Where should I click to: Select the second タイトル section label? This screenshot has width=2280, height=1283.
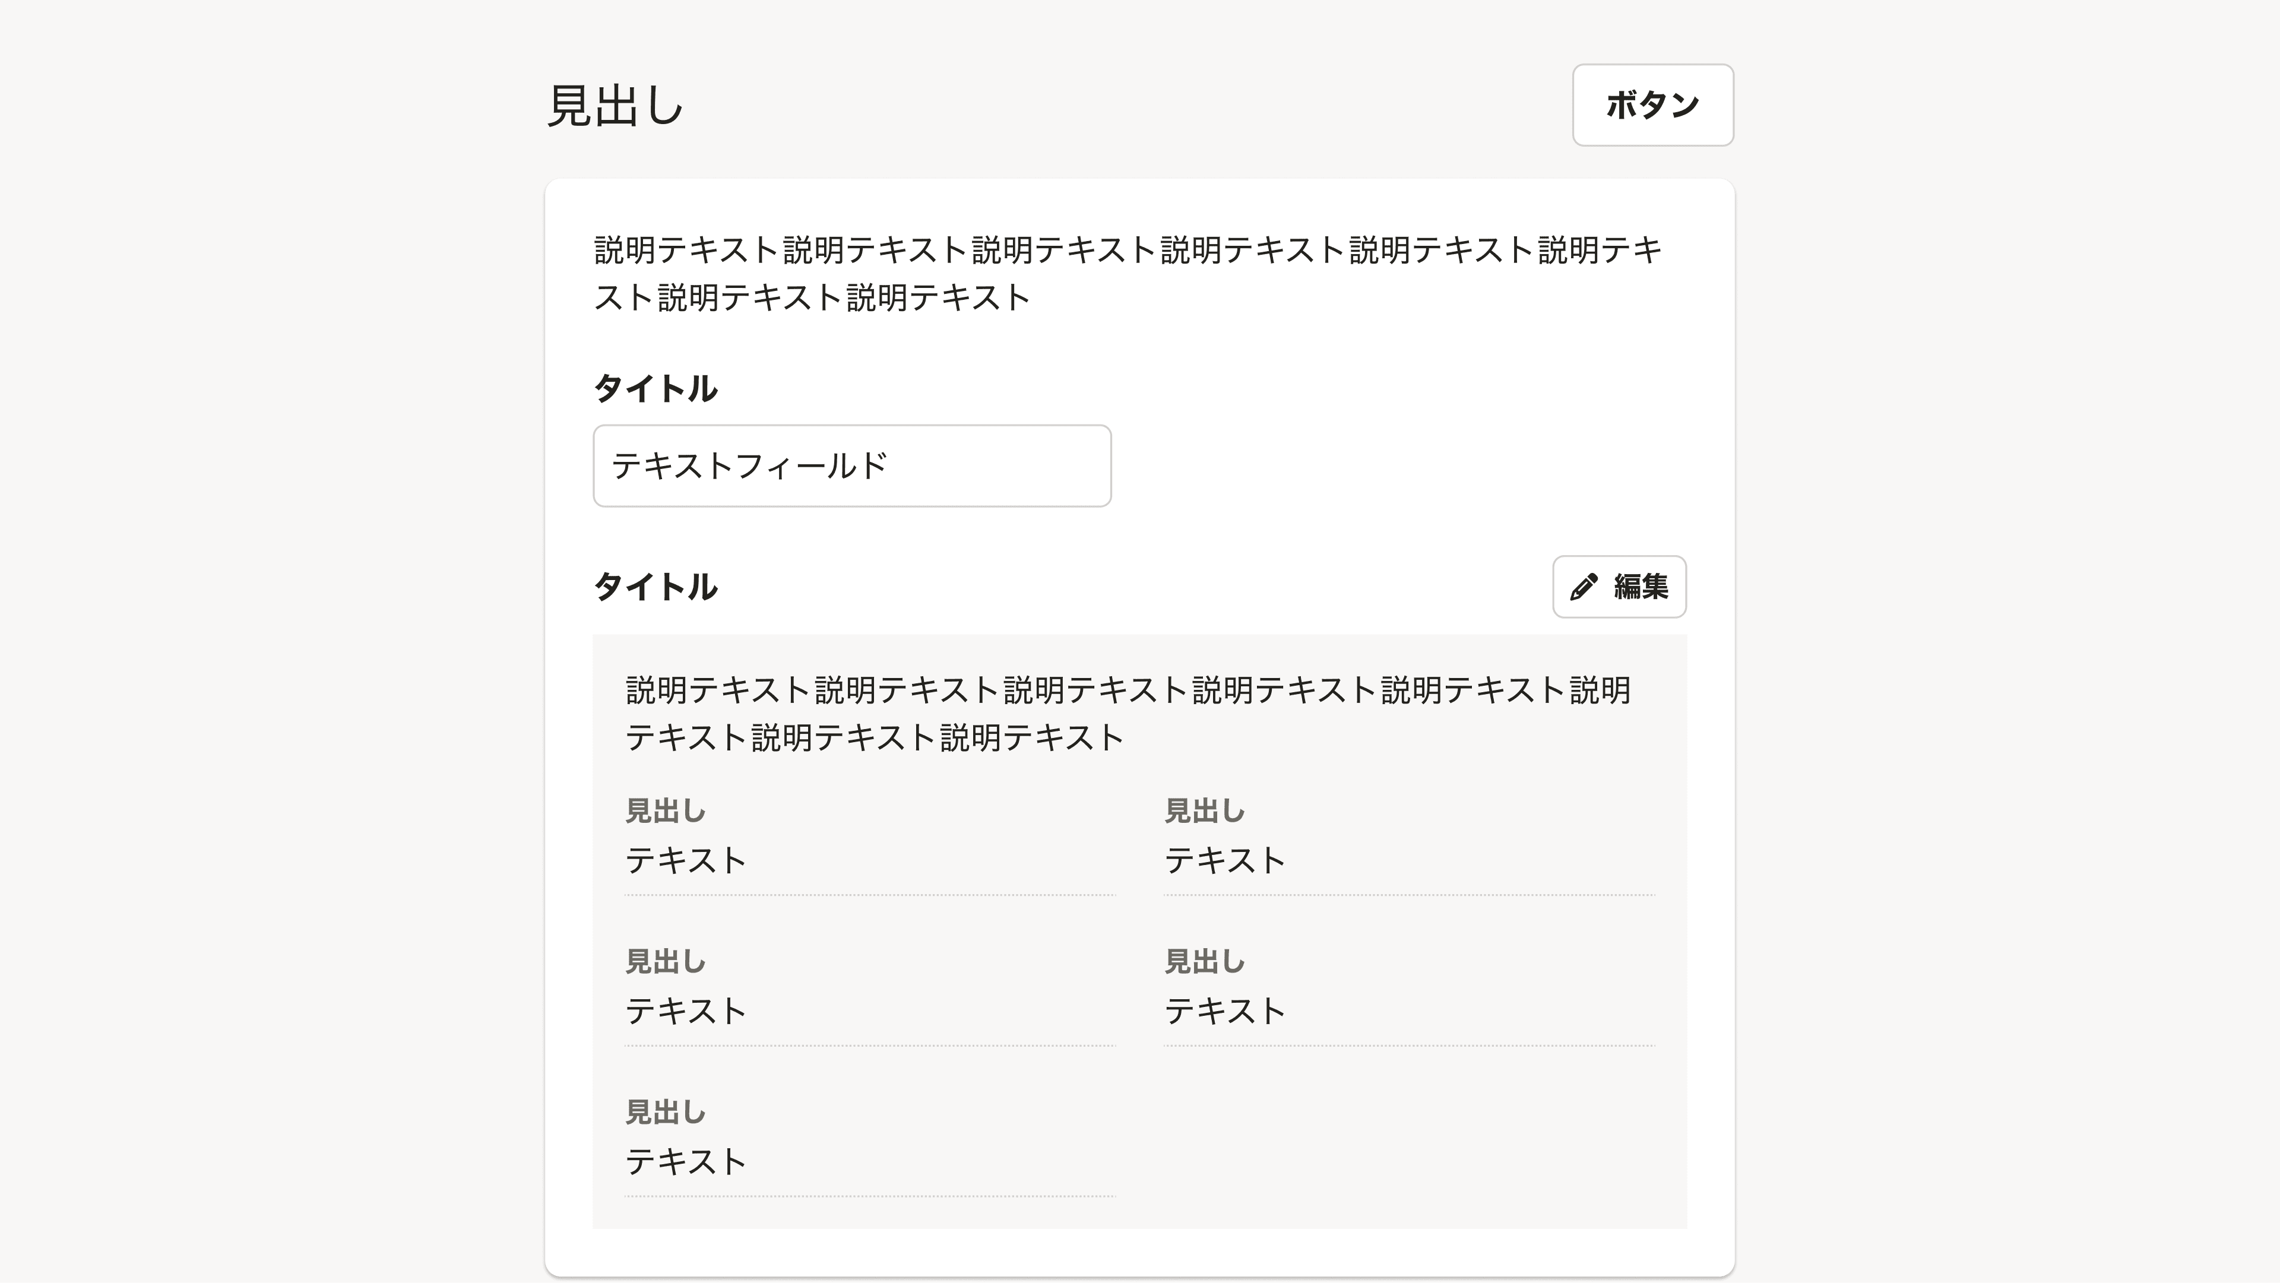click(x=656, y=586)
